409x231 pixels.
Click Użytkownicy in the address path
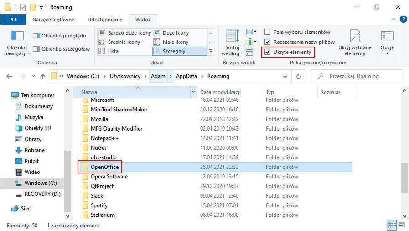pyautogui.click(x=125, y=76)
